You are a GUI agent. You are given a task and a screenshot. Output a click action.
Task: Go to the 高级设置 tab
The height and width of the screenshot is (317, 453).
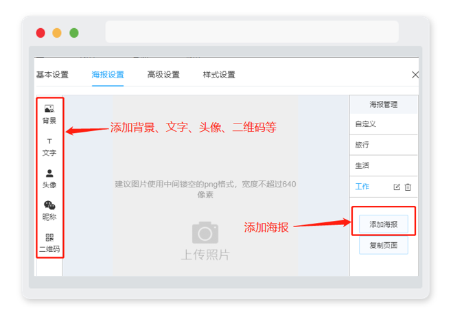(x=163, y=75)
